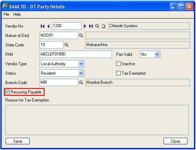Go to first vendor record
Screen dimensions: 196x150
[x=43, y=26]
